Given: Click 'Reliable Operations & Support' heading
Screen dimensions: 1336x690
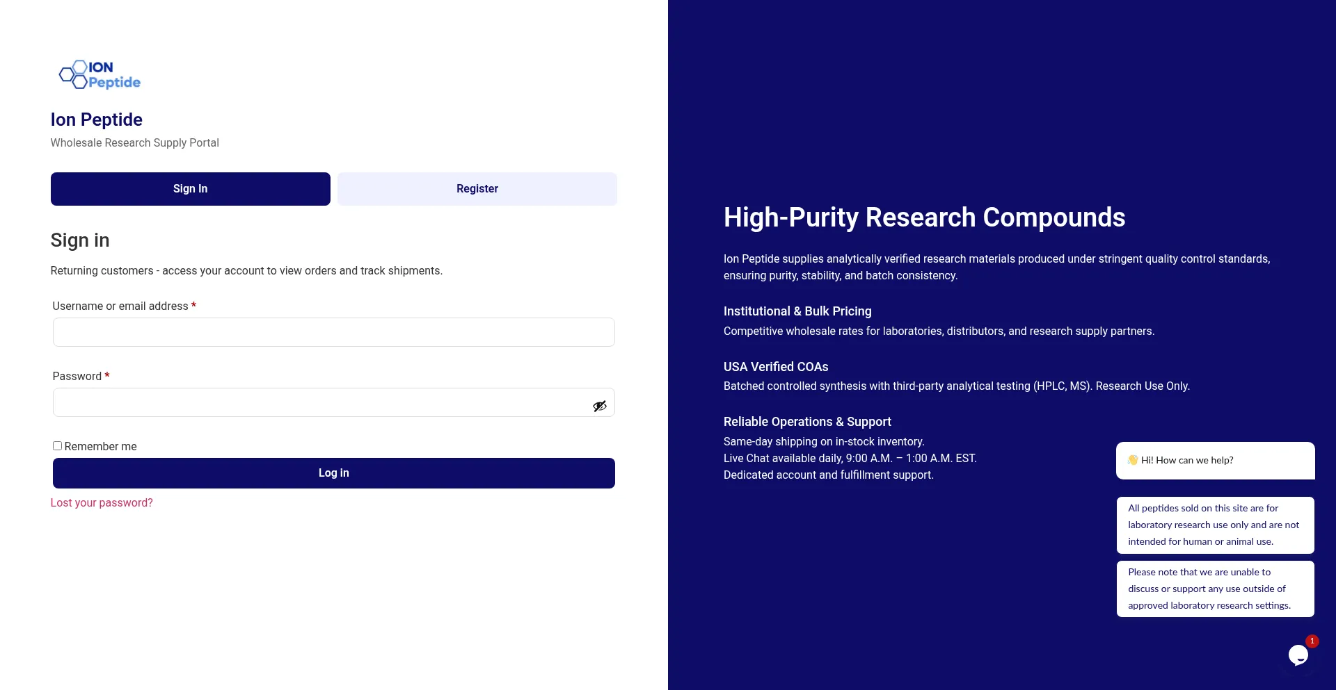Looking at the screenshot, I should click(x=807, y=422).
